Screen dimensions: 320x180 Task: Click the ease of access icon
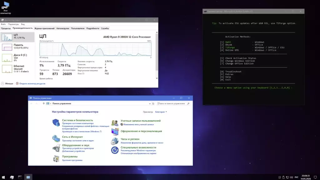coord(115,150)
